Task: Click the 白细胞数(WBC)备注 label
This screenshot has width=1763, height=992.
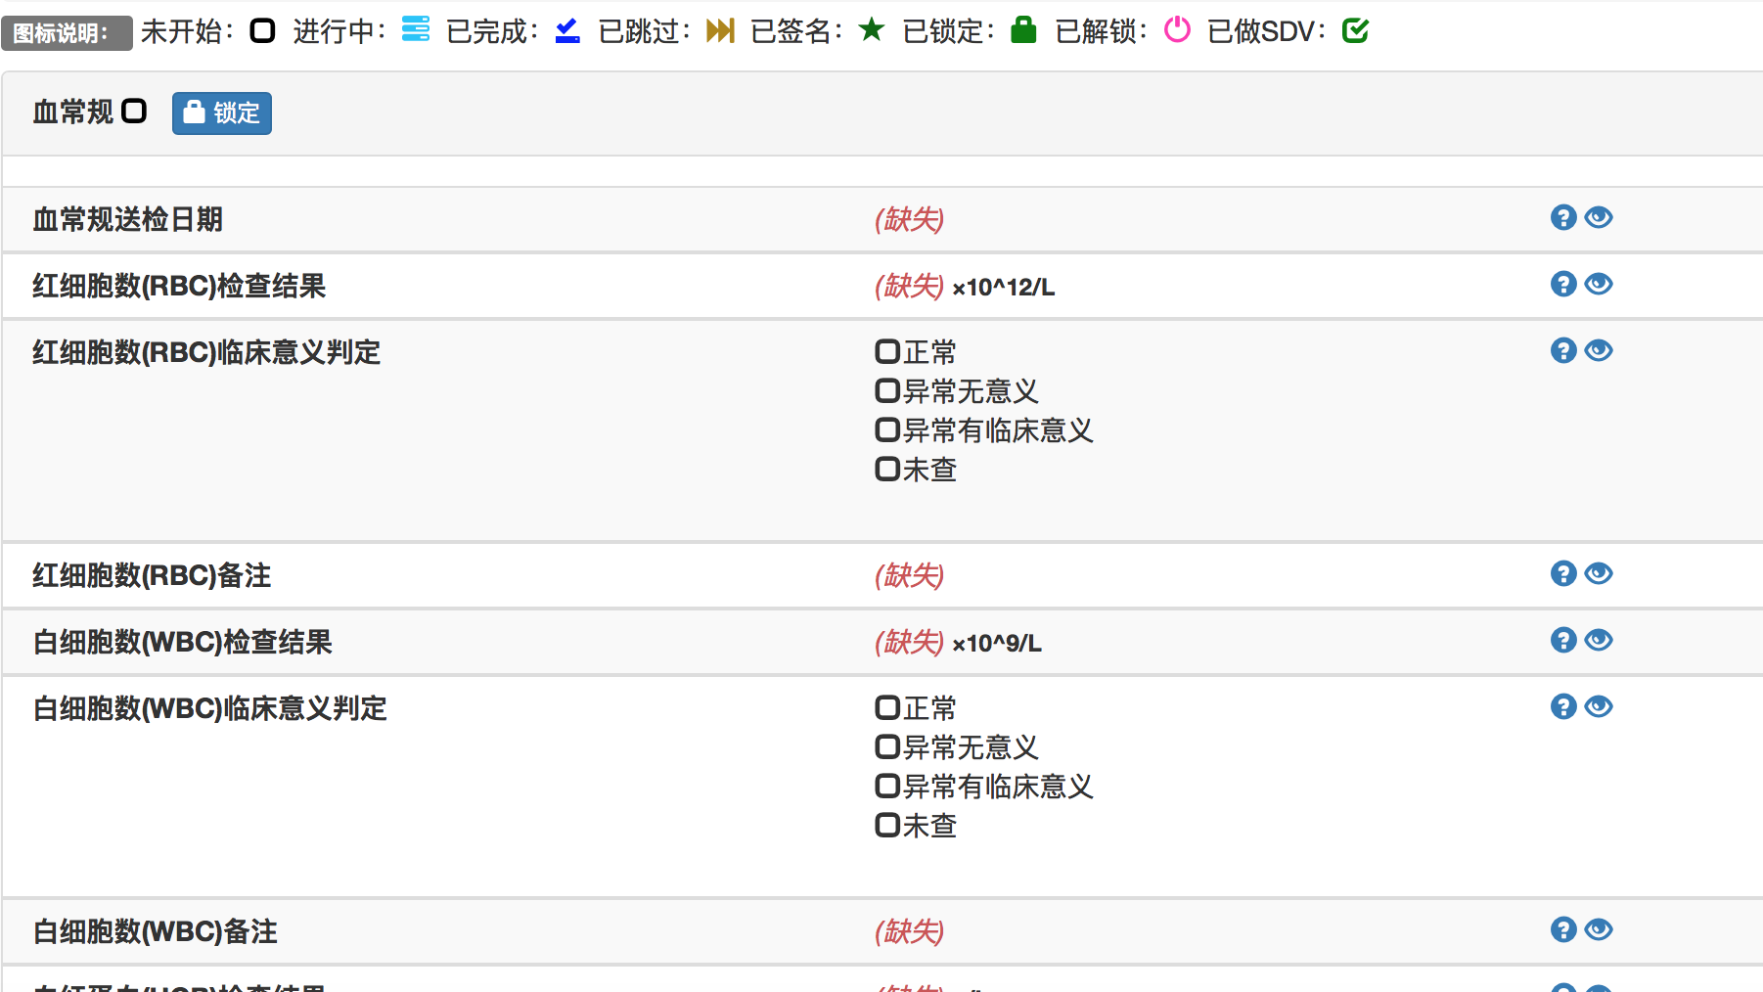Action: coord(156,931)
